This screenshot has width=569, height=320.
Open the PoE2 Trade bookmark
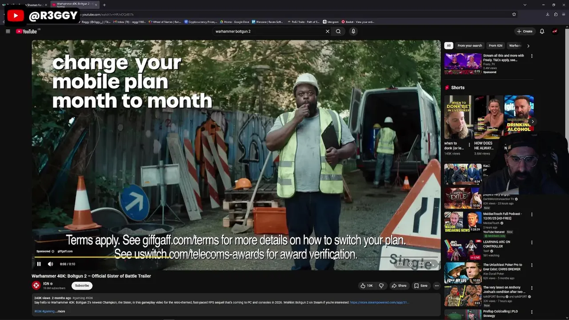pyautogui.click(x=303, y=22)
